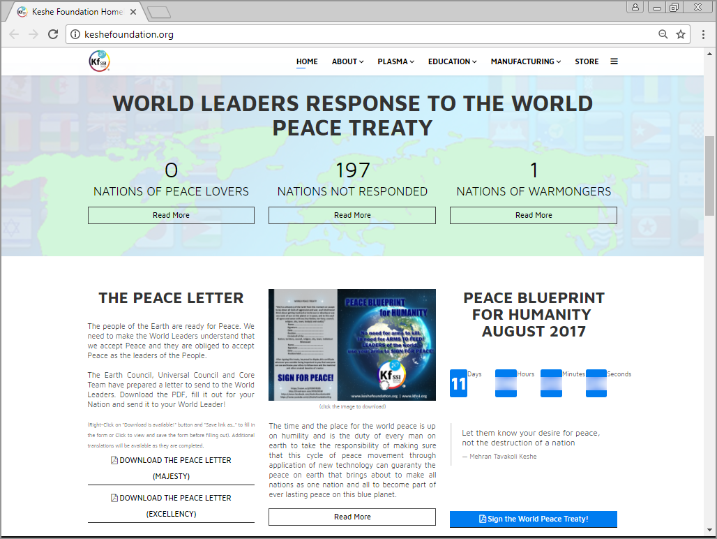
Task: Select the Keshe Foundation Home tab
Action: (77, 12)
